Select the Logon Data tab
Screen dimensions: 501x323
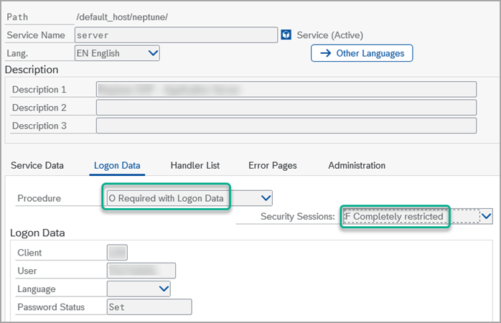pos(118,165)
